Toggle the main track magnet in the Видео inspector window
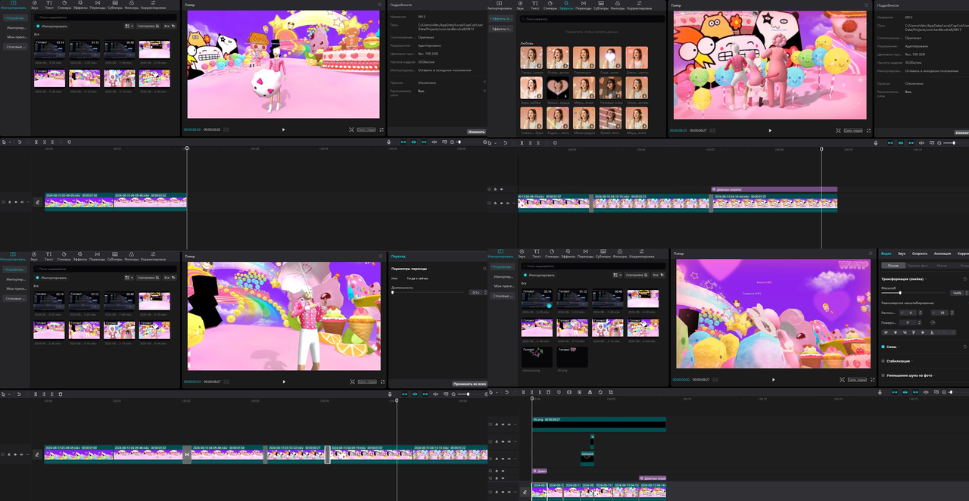The image size is (969, 501). [x=894, y=392]
